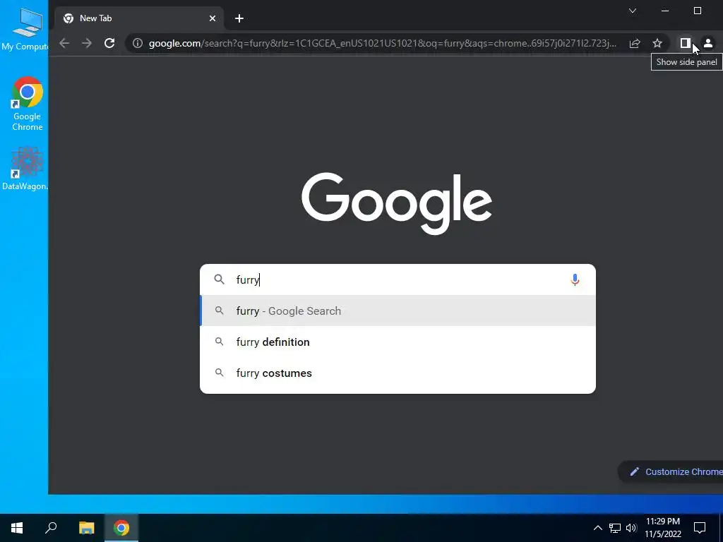Open the Chrome profile avatar menu
Screen dimensions: 723x542
[708, 43]
